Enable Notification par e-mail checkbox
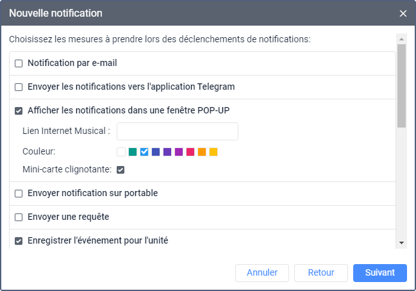Screen dimensions: 416x291 pos(19,63)
